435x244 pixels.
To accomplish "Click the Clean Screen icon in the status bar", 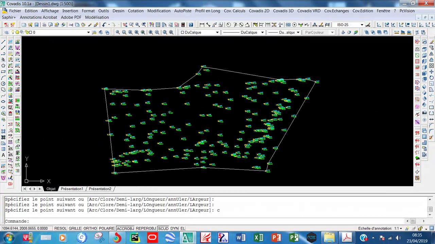I will [432, 228].
